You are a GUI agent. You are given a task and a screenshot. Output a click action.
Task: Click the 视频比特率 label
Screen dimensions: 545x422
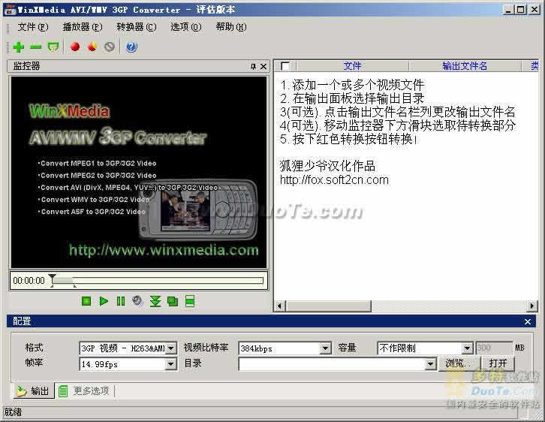click(206, 348)
